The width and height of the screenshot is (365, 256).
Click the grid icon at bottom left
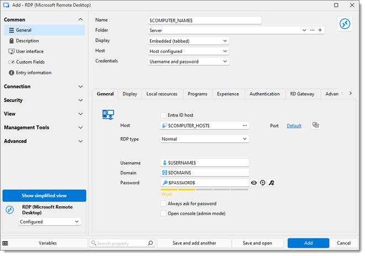pos(5,243)
